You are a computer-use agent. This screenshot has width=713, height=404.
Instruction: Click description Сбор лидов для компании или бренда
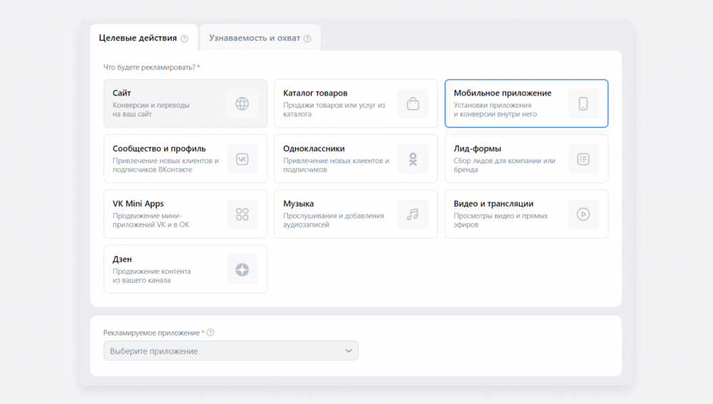504,165
